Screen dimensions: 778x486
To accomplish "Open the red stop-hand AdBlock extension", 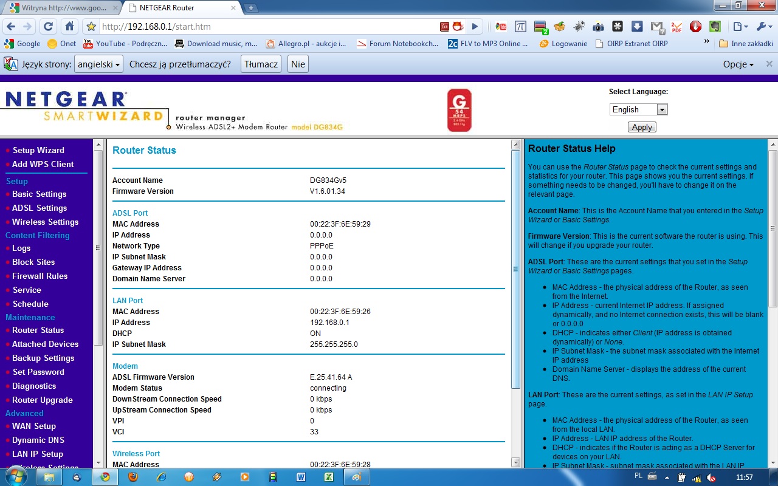I will point(696,27).
